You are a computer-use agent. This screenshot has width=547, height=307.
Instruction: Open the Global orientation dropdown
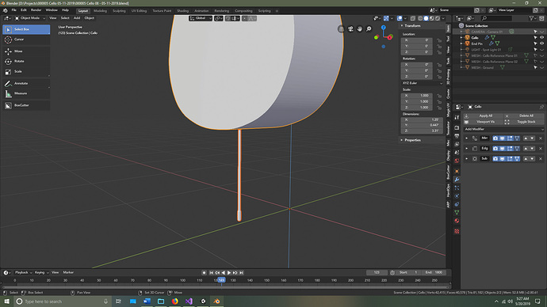201,18
